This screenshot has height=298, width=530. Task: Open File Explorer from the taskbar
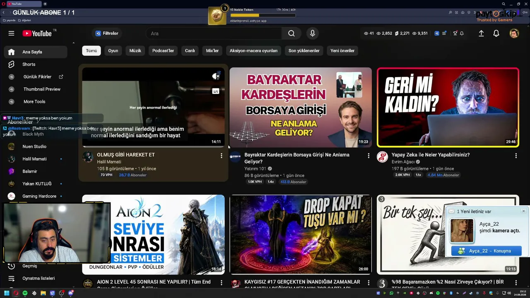(x=43, y=293)
